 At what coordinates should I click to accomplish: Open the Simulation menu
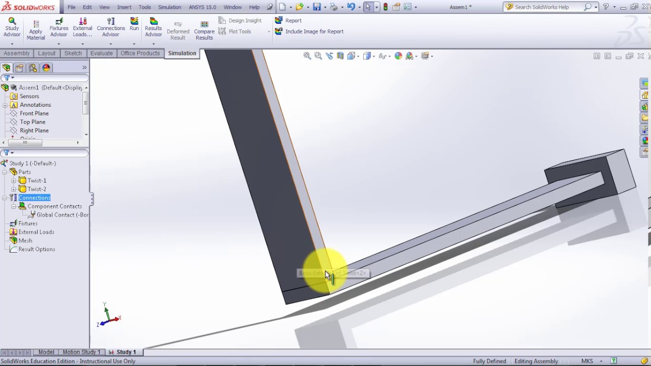(169, 7)
